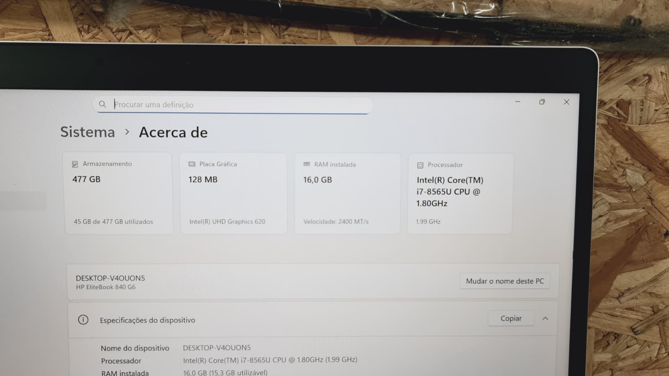
Task: Minimize the Settings window
Action: coord(518,102)
